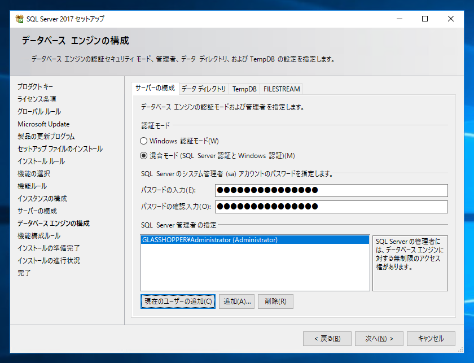Click 現在のユーザーの追加 button

click(x=178, y=301)
